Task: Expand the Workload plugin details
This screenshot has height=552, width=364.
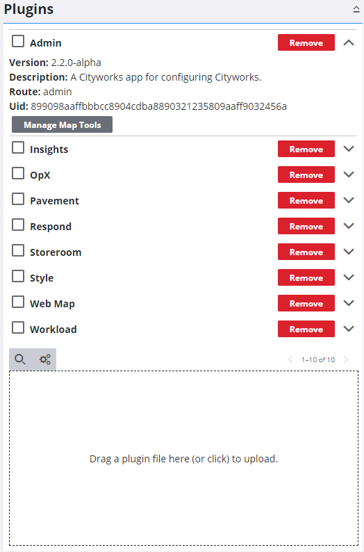Action: (x=349, y=329)
